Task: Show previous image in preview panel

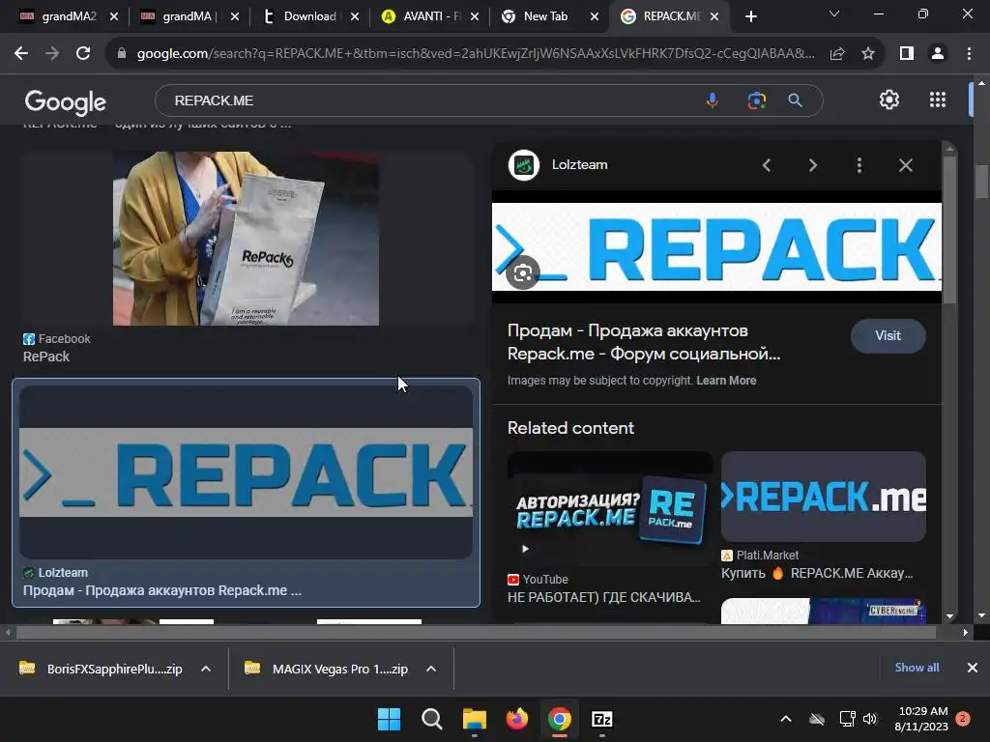Action: click(x=767, y=165)
